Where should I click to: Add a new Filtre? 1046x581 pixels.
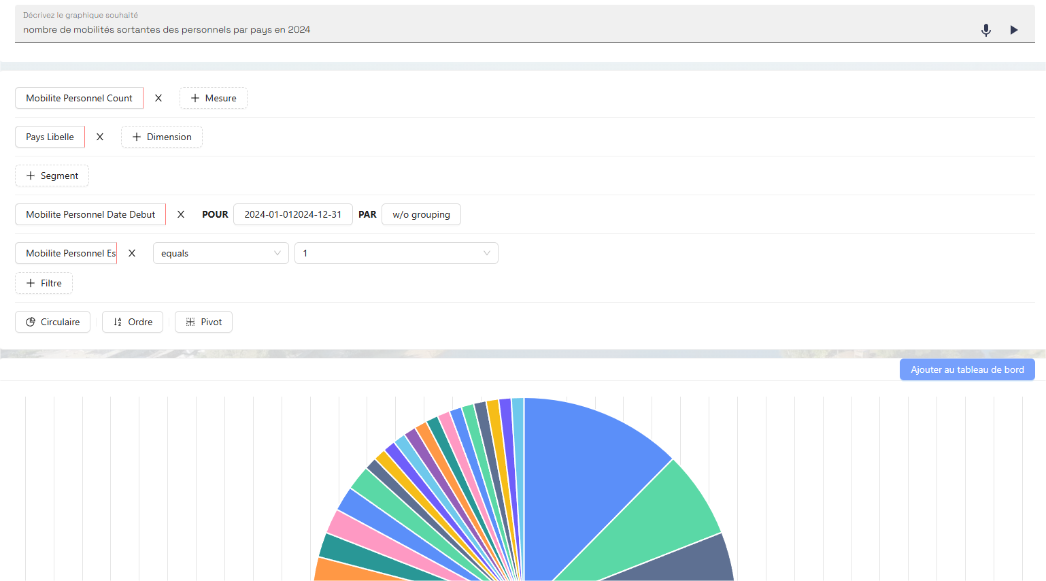coord(44,283)
